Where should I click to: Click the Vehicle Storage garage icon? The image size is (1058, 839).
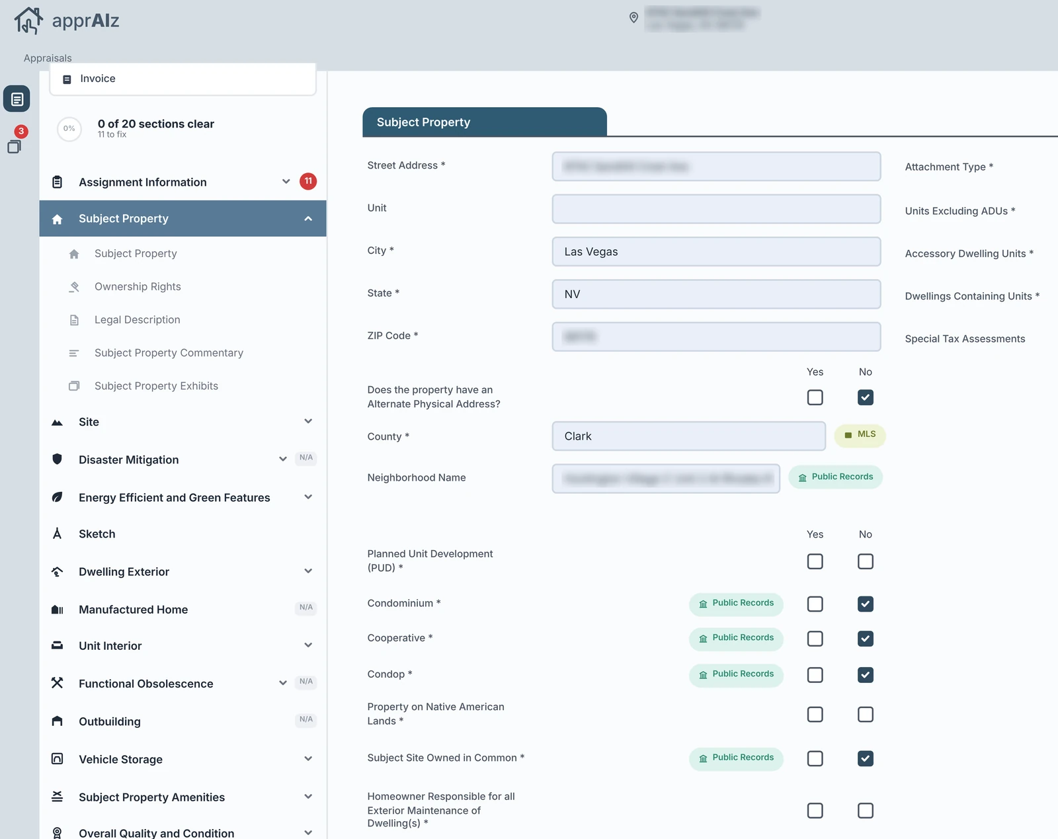(x=58, y=759)
